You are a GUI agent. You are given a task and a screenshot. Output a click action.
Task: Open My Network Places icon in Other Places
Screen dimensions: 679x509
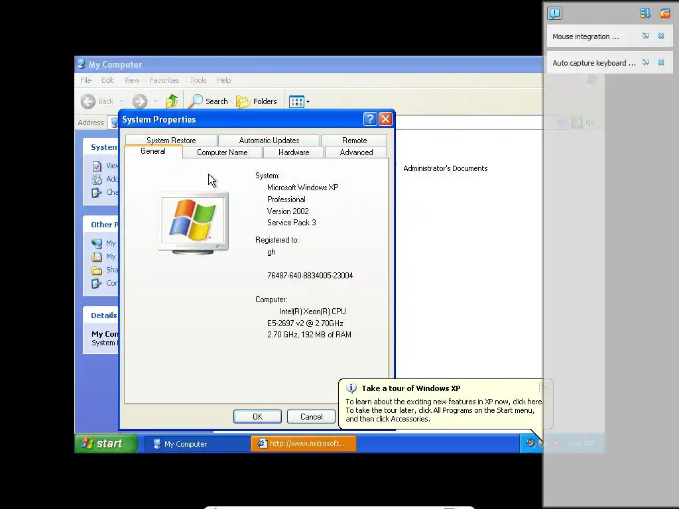(x=97, y=243)
